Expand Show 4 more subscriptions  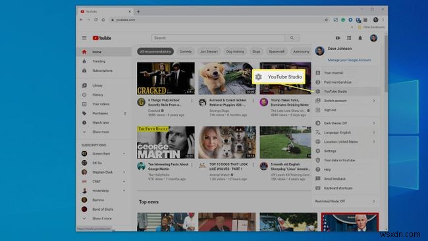[104, 219]
